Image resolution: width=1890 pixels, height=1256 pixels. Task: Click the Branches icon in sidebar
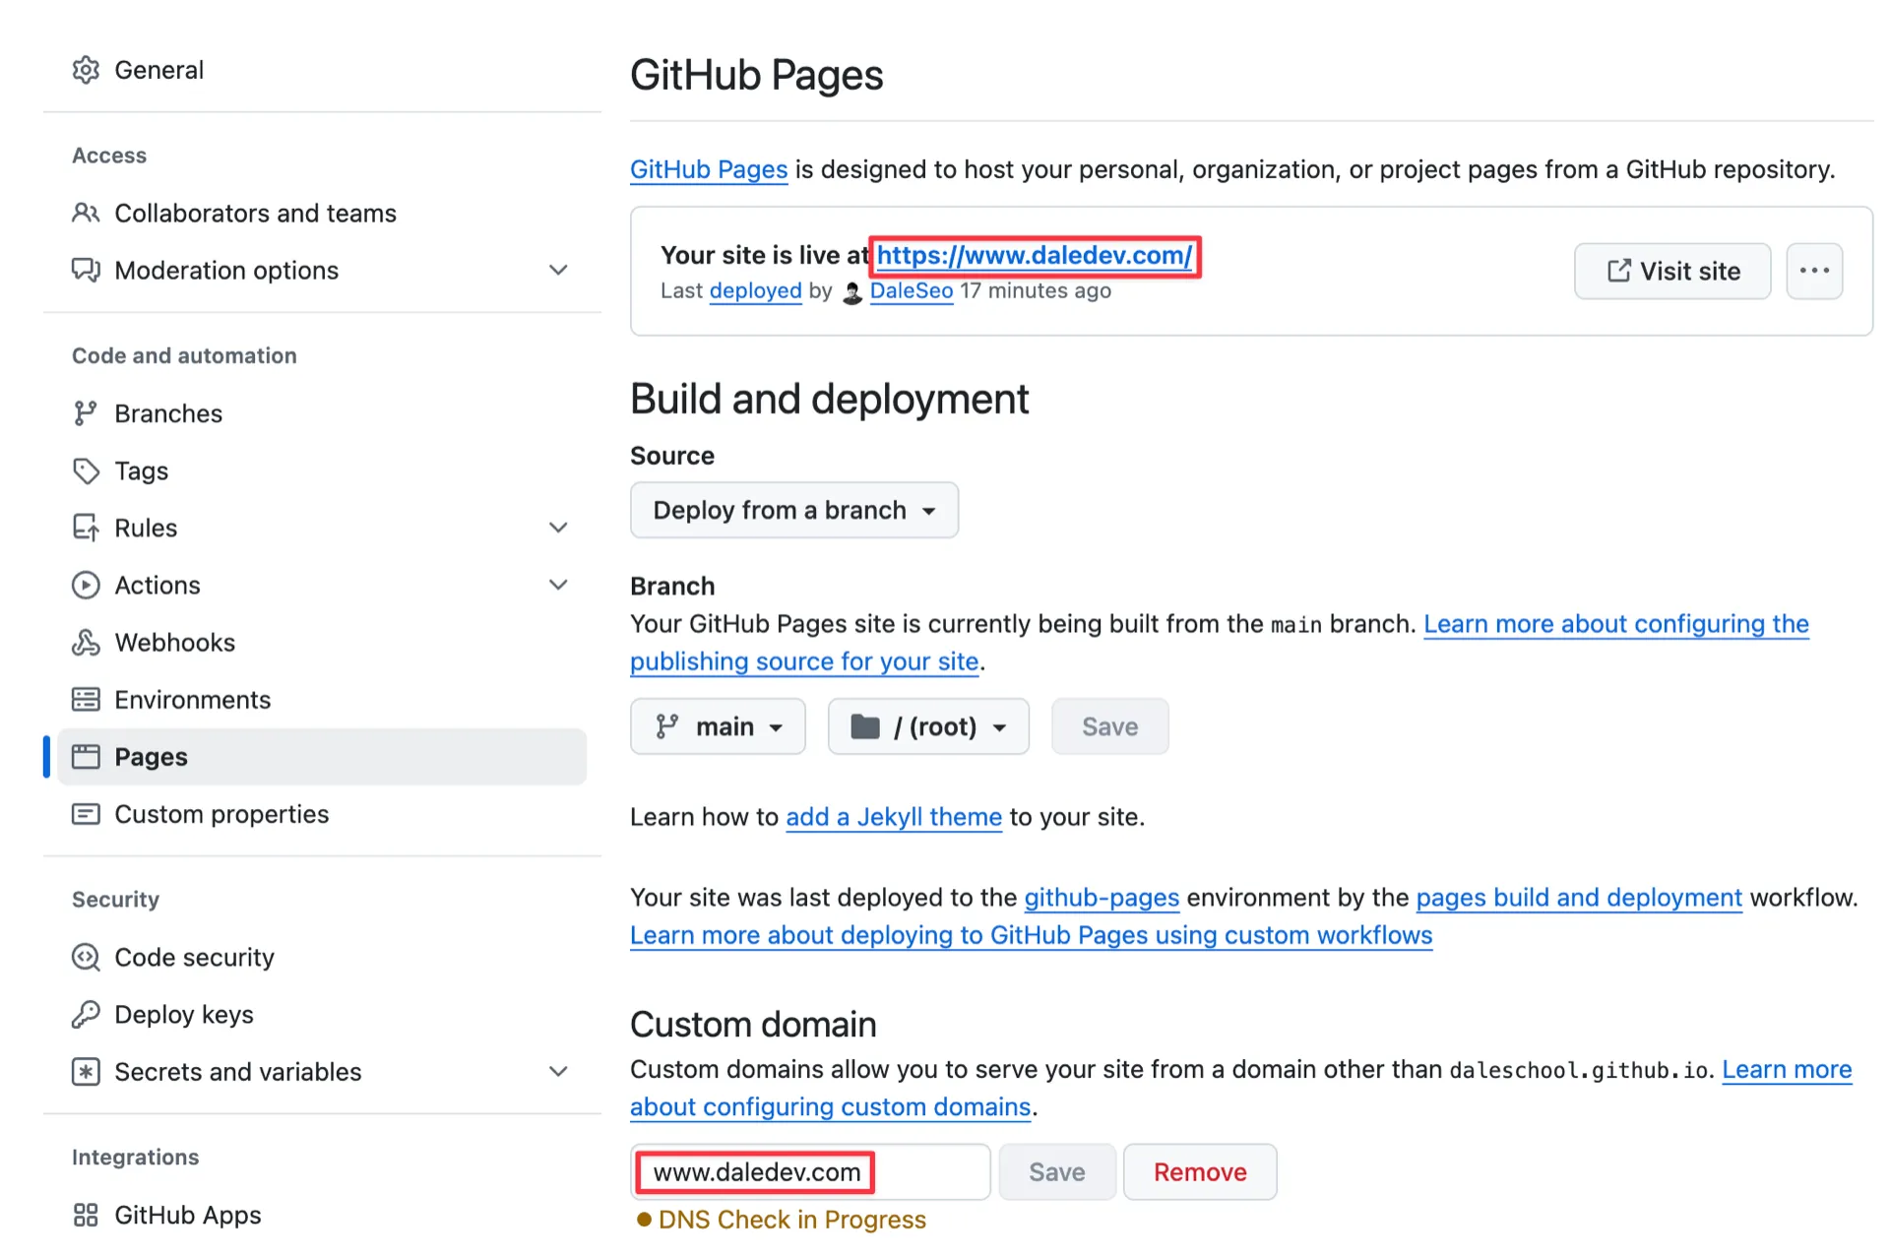[87, 412]
